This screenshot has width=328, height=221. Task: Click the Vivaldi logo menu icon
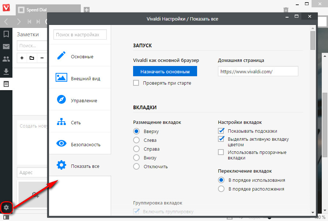pos(6,8)
